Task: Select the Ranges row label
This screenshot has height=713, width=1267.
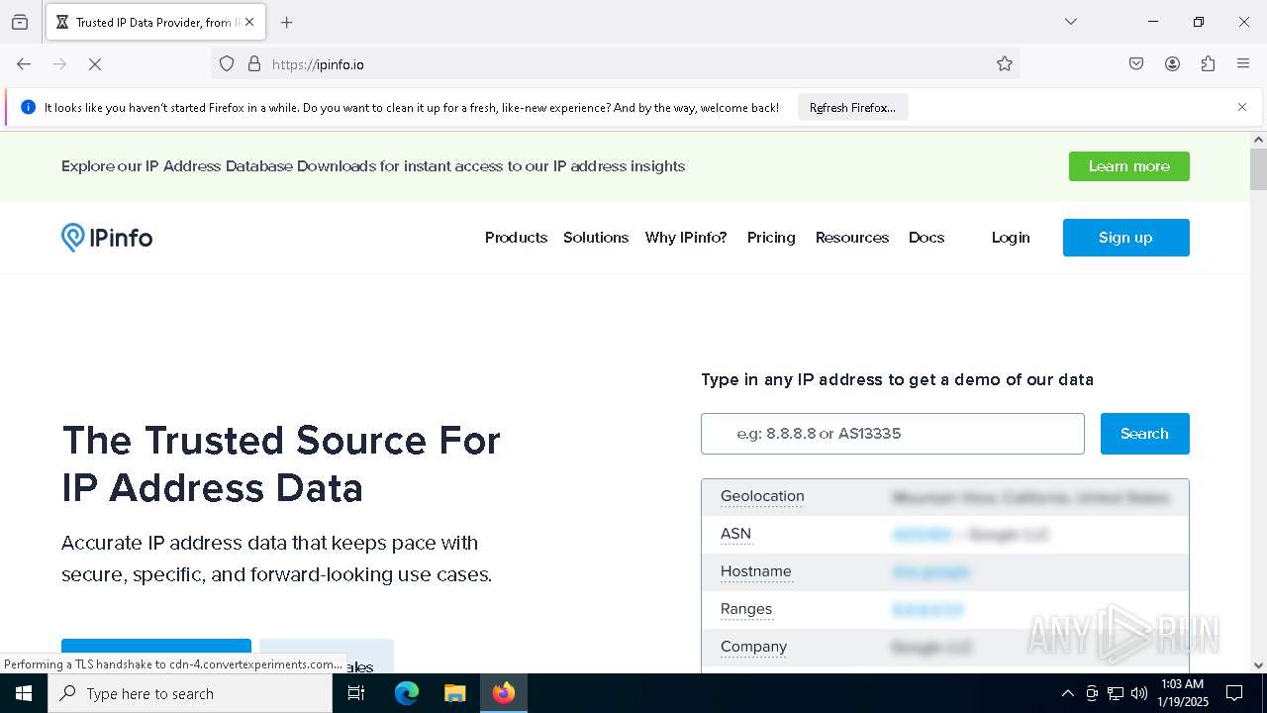Action: [x=746, y=609]
